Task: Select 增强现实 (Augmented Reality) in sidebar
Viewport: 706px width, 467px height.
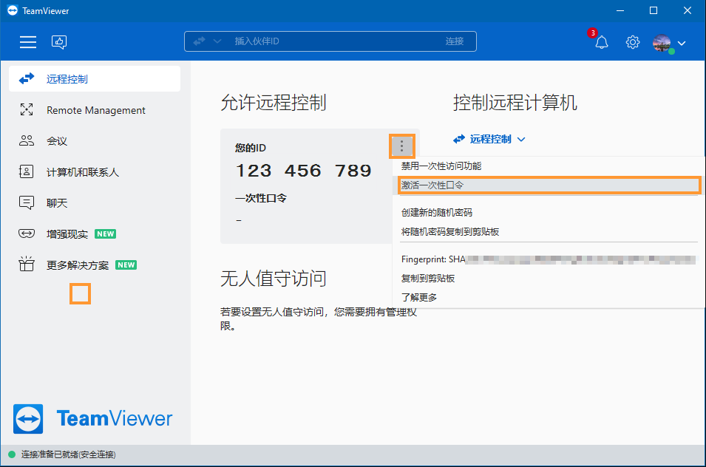Action: [26, 234]
